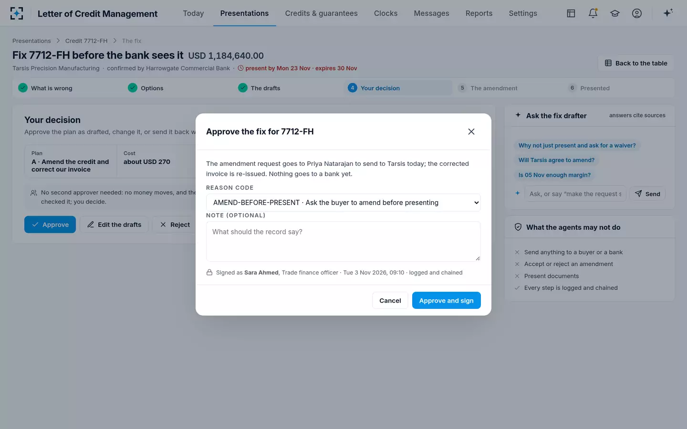687x429 pixels.
Task: Open the user account icon
Action: (x=637, y=13)
